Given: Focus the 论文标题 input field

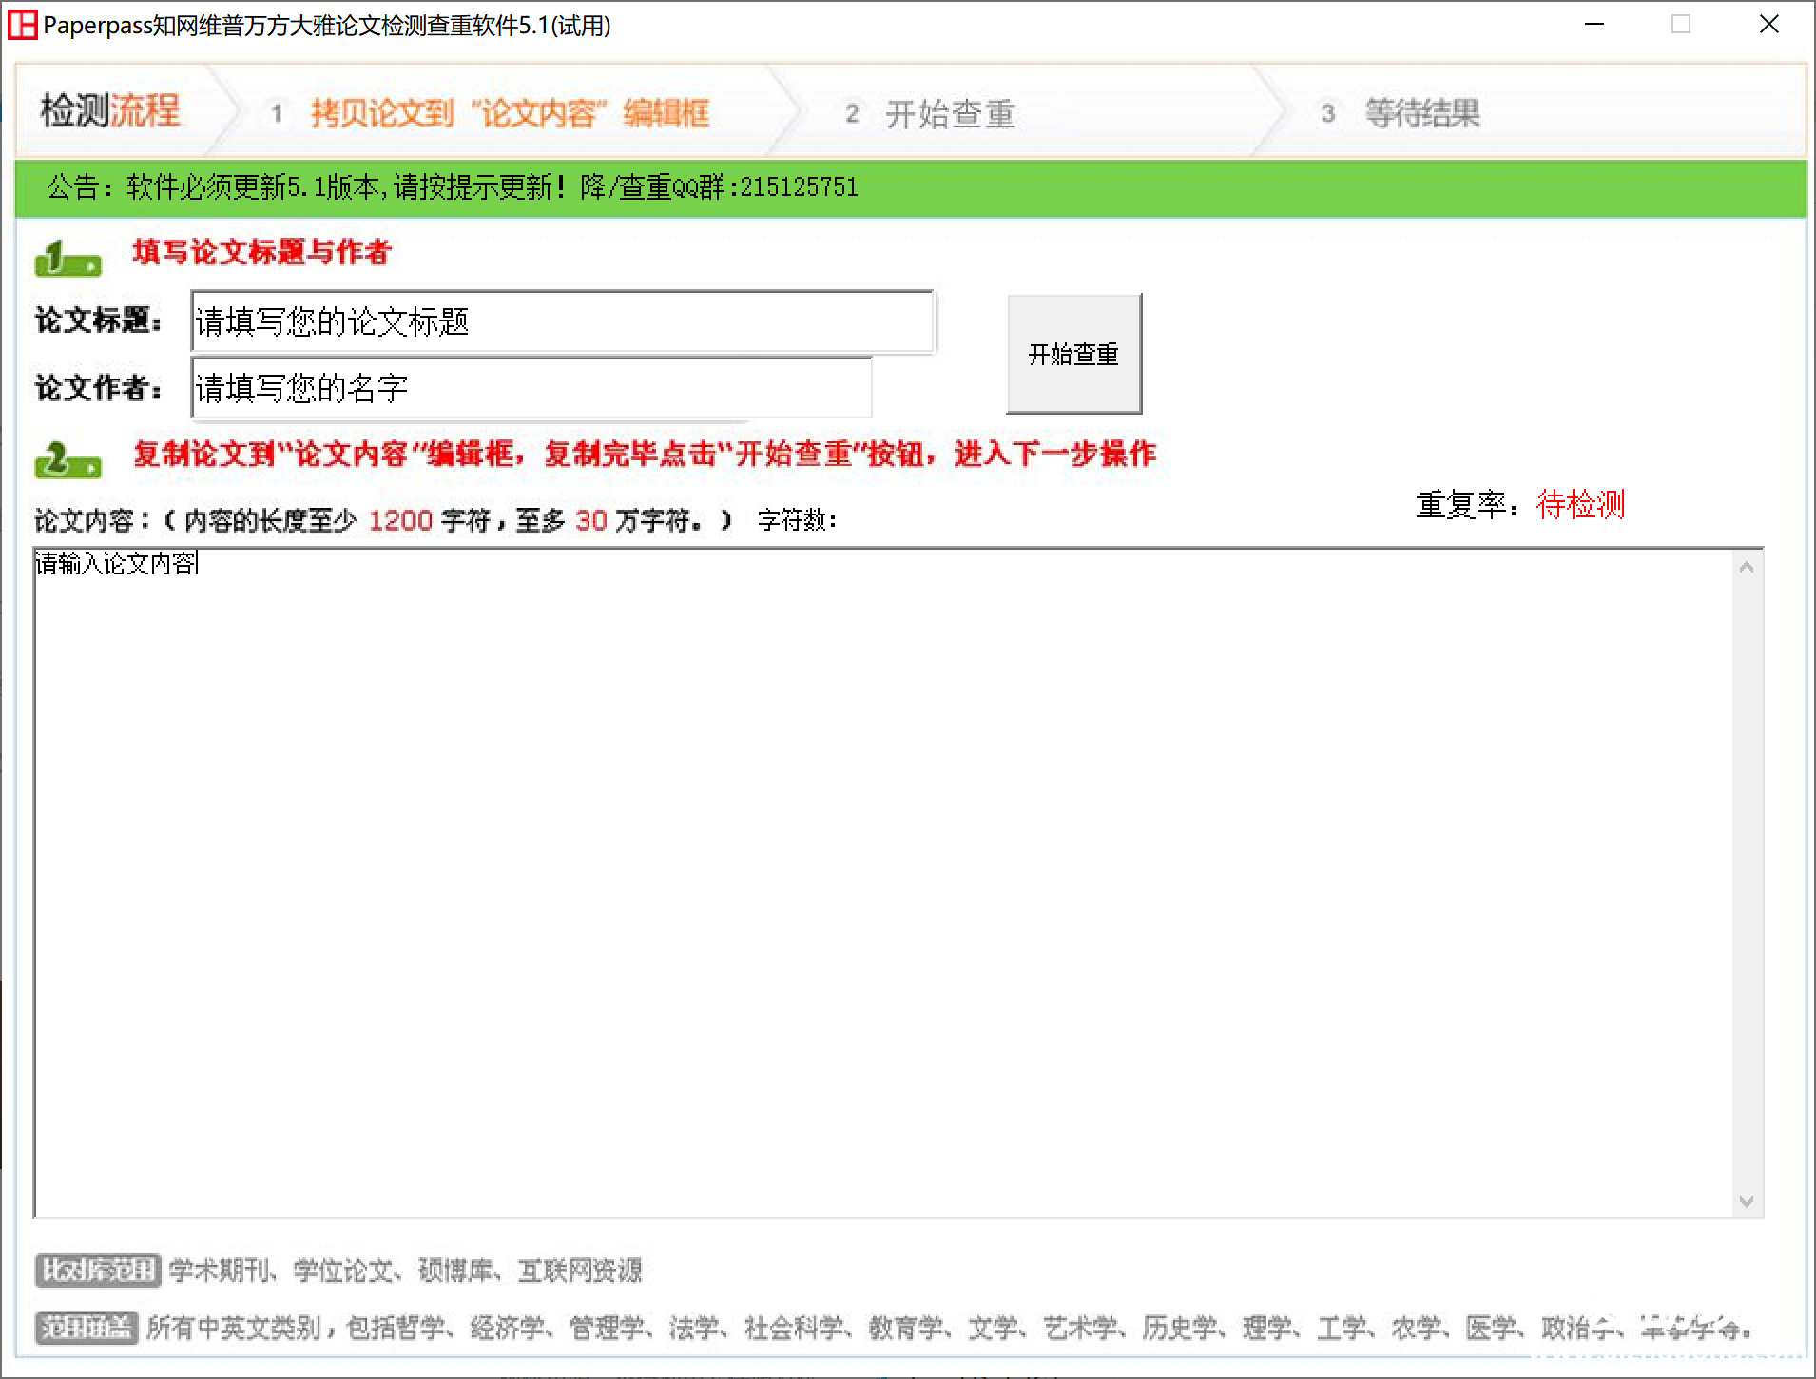Looking at the screenshot, I should [563, 321].
